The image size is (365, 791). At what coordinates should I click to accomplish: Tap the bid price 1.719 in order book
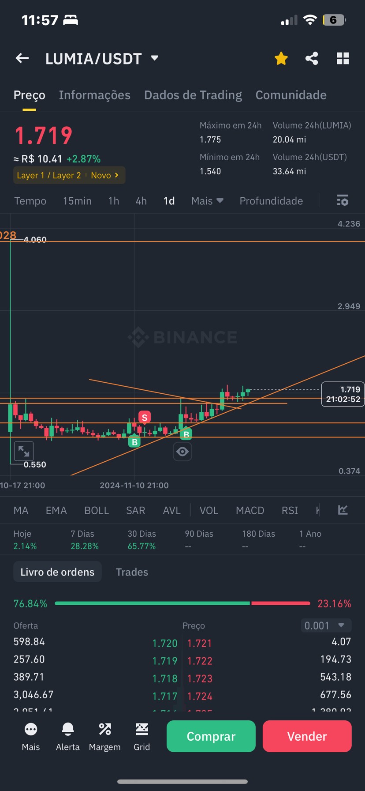pos(165,661)
